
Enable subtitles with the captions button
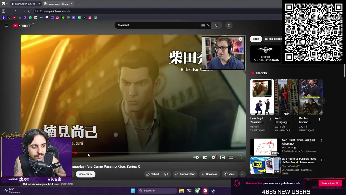(205, 157)
